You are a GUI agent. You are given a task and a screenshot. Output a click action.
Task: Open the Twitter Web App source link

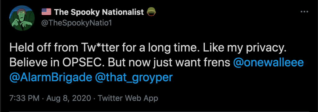128,98
